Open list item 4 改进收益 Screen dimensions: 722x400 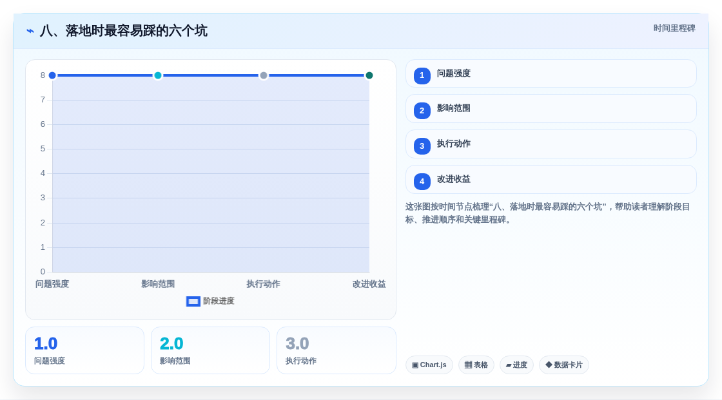coord(551,180)
